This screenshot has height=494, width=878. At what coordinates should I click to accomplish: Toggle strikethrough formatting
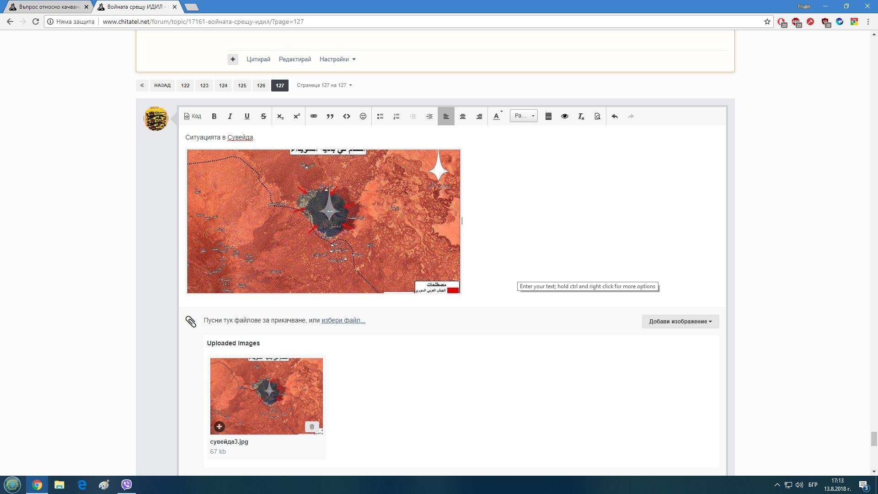click(263, 116)
